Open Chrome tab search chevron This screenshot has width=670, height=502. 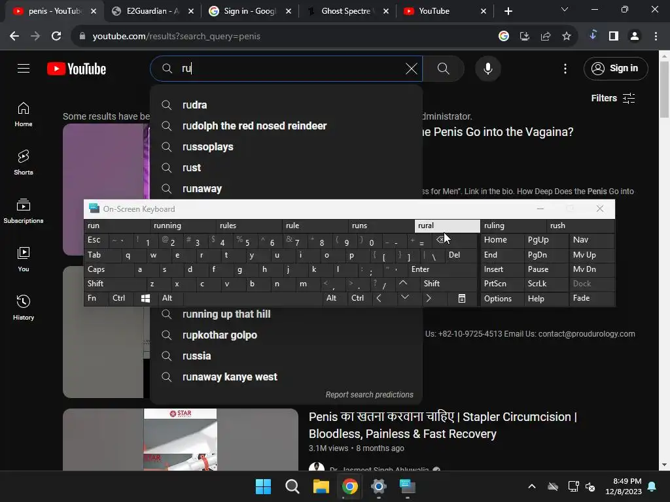point(565,9)
